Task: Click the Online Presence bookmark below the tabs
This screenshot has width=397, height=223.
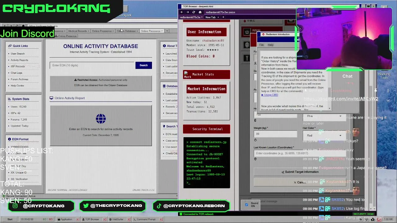Action: 66,36
